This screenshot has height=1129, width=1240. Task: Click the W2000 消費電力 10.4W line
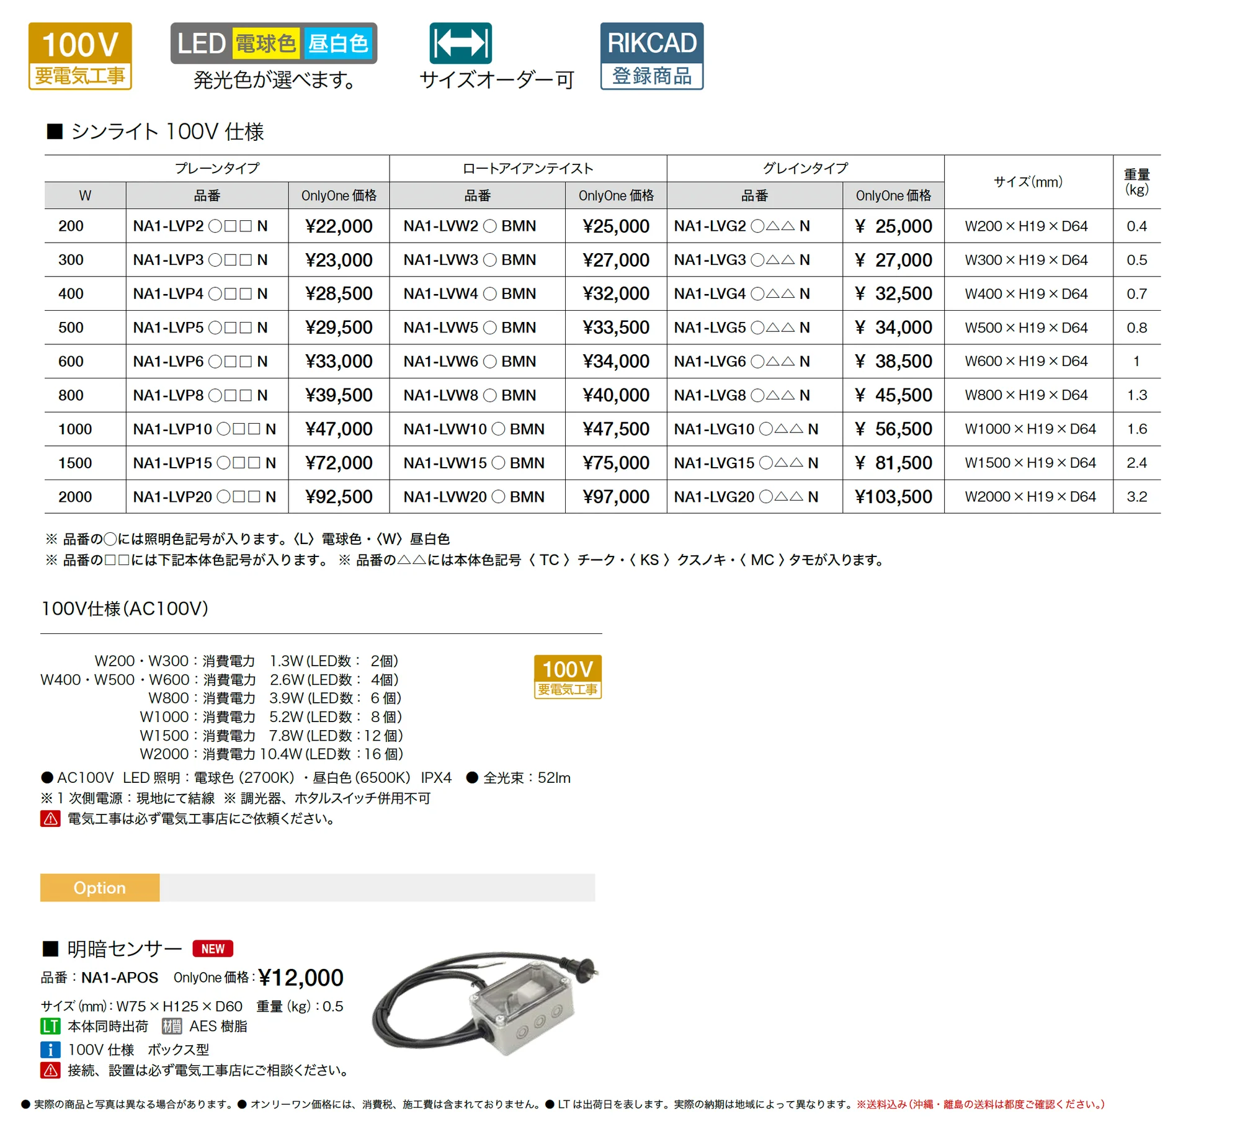(271, 754)
